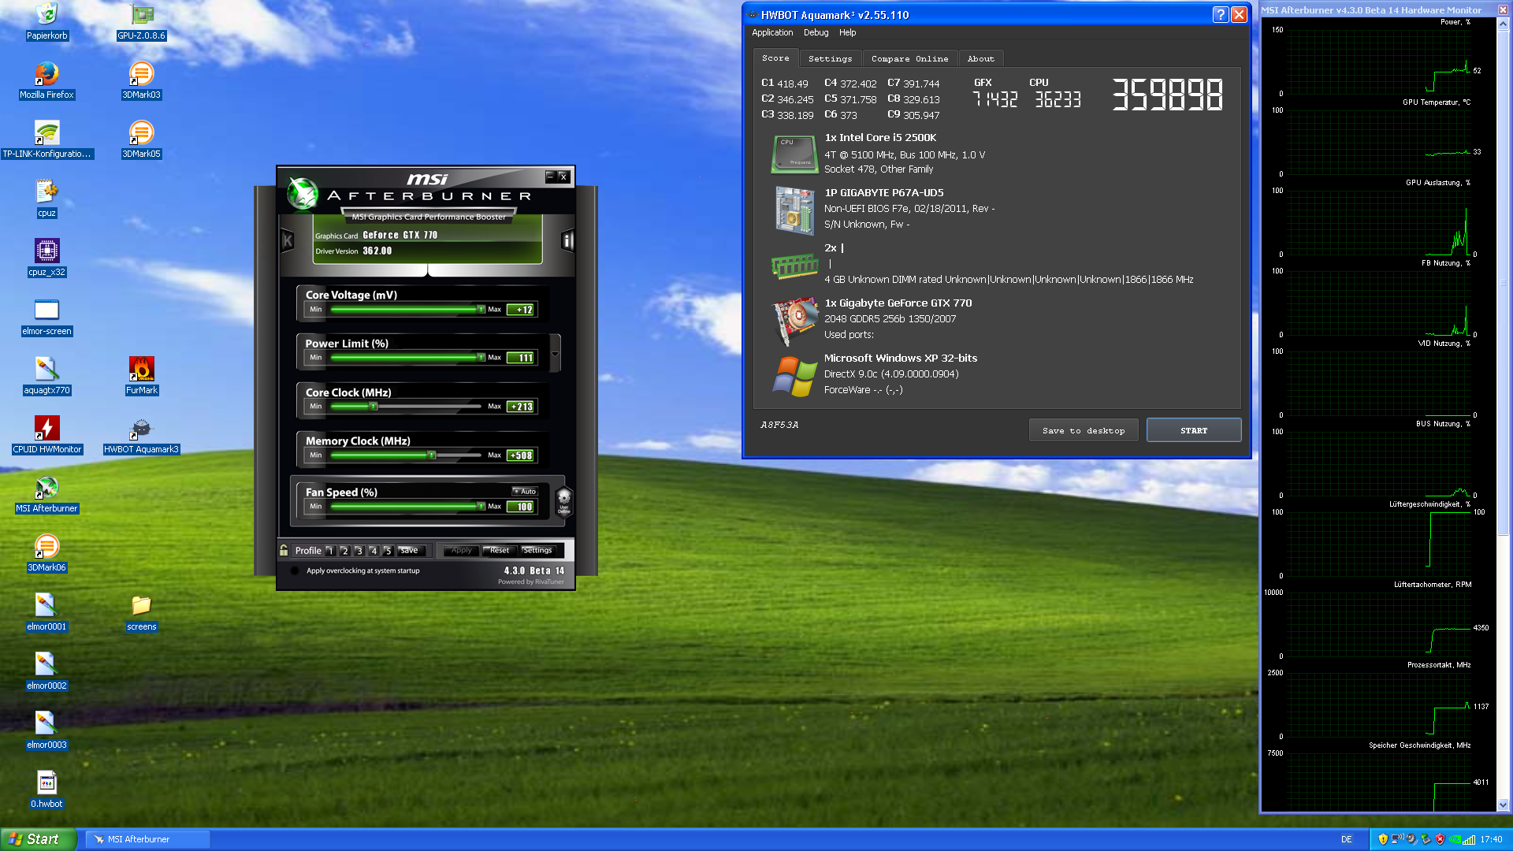Open Afterburner Settings button
The image size is (1513, 851).
click(x=537, y=551)
